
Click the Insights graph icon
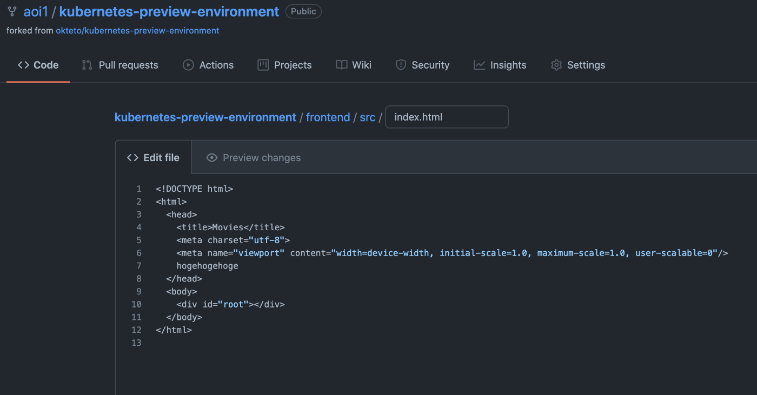click(479, 65)
